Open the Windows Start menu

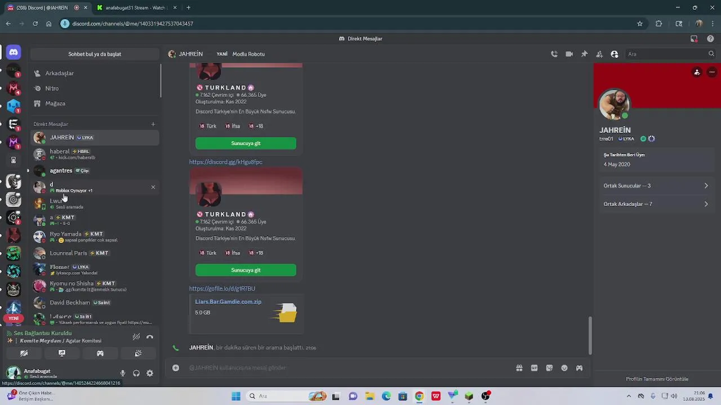click(x=236, y=396)
